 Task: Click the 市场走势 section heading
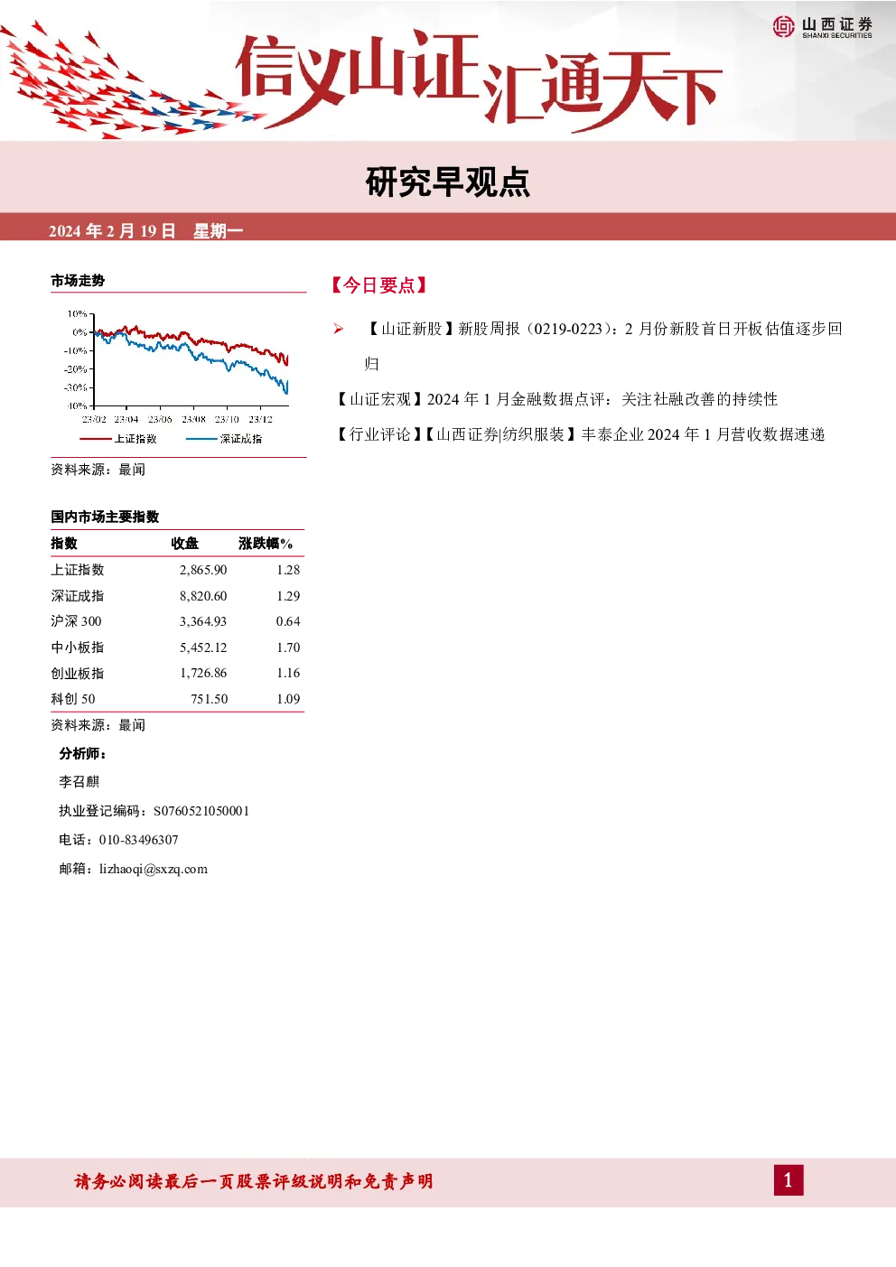(78, 281)
